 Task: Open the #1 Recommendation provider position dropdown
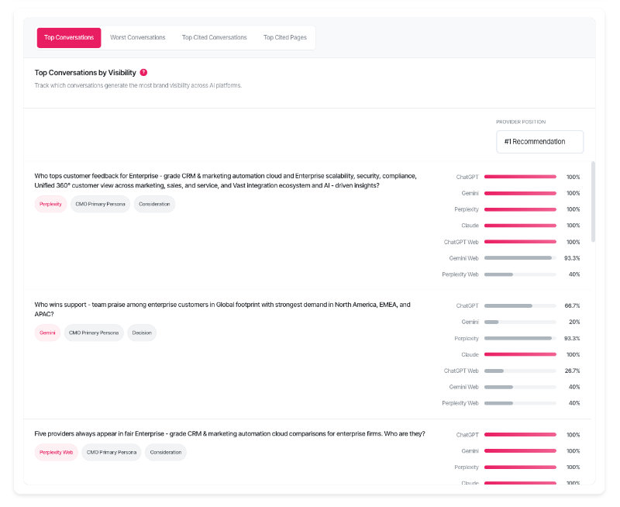tap(539, 142)
